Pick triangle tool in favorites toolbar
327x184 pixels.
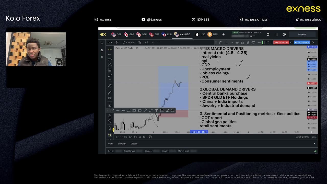[173, 111]
